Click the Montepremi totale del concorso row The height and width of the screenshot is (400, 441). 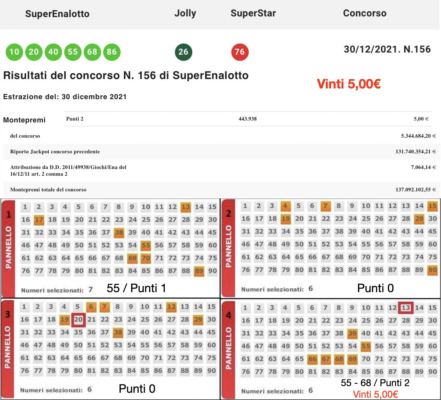[x=220, y=190]
